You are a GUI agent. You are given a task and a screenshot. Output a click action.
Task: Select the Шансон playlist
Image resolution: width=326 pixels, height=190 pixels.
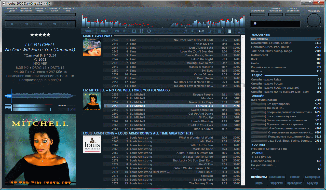[286, 71]
